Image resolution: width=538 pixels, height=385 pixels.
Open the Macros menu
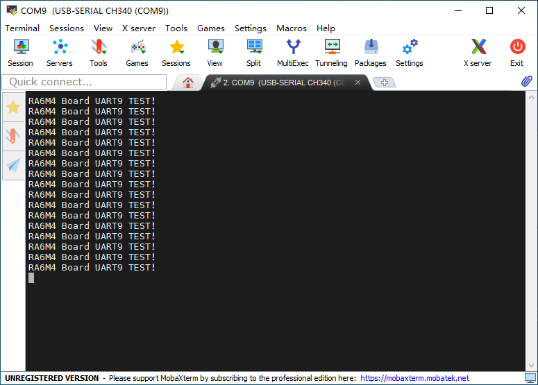click(292, 28)
